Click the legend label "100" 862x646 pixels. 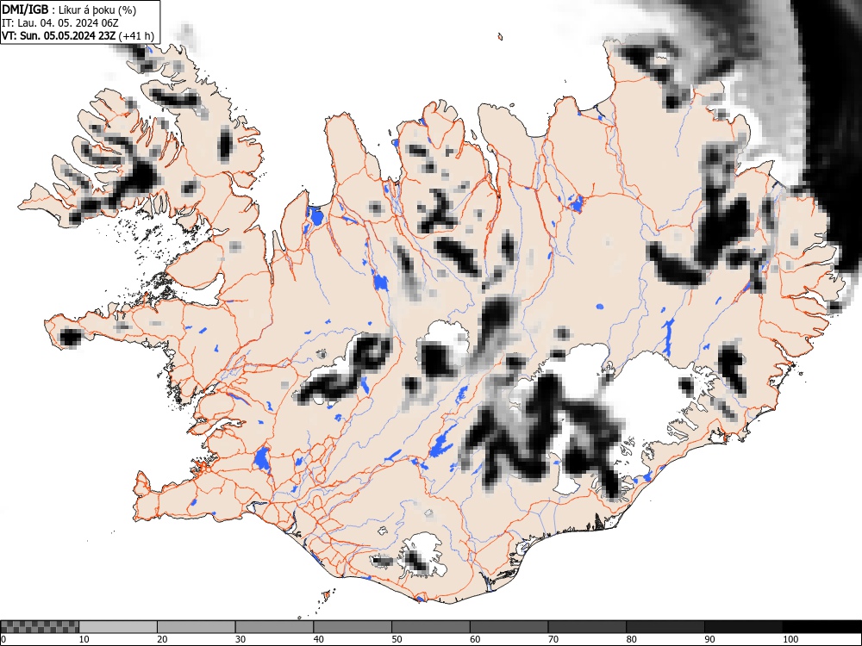click(x=790, y=639)
